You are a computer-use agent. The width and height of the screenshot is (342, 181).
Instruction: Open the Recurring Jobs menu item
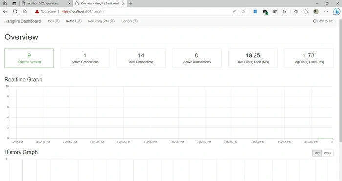(x=101, y=21)
